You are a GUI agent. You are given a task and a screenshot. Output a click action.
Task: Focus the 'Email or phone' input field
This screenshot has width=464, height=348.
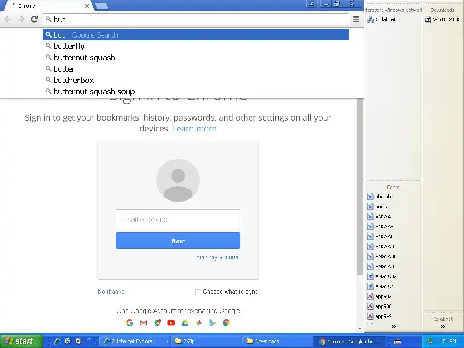click(x=178, y=219)
